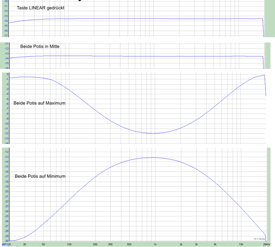Click the 'Taste LINEAR gedrückt' graph label
275x247 pixels.
[x=41, y=8]
